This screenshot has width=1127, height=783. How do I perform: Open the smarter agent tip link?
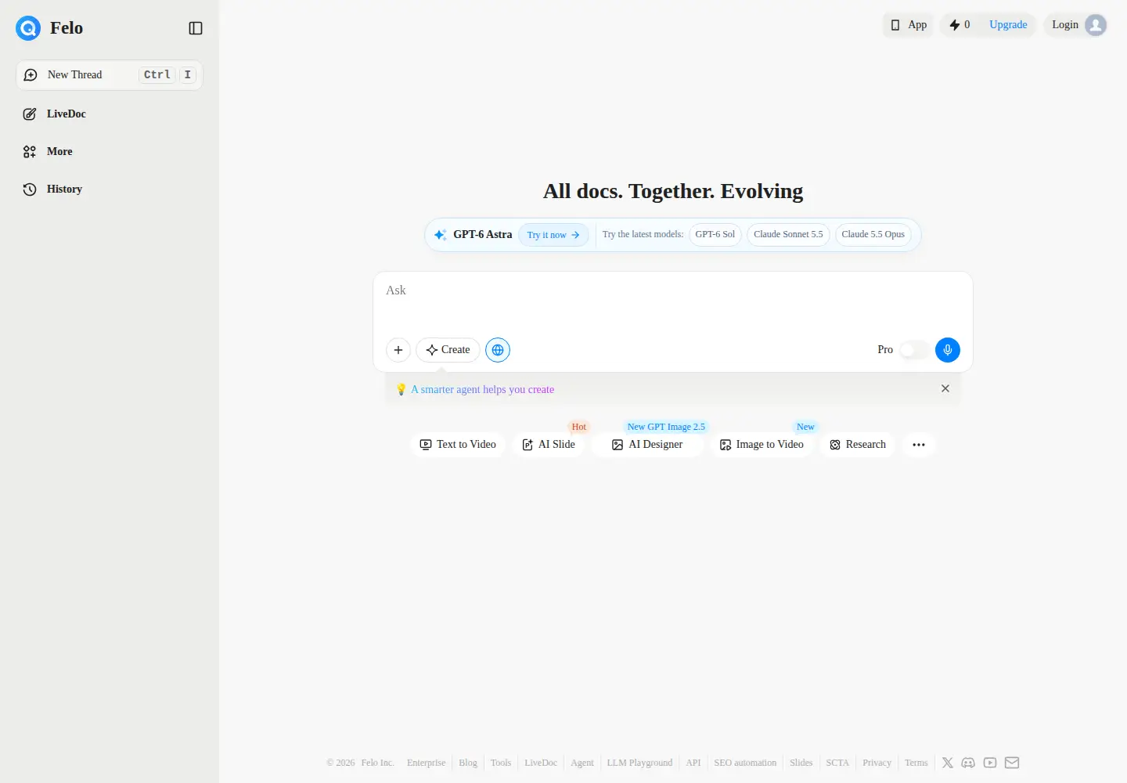[x=482, y=390]
